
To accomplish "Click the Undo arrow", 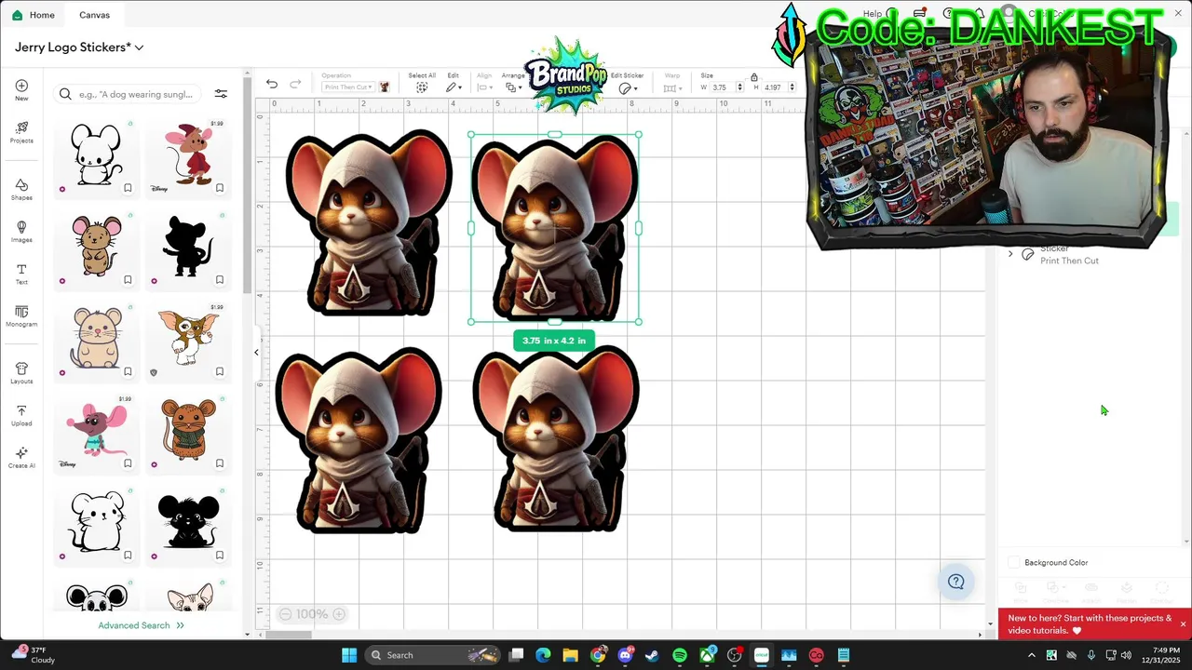I will pyautogui.click(x=271, y=84).
